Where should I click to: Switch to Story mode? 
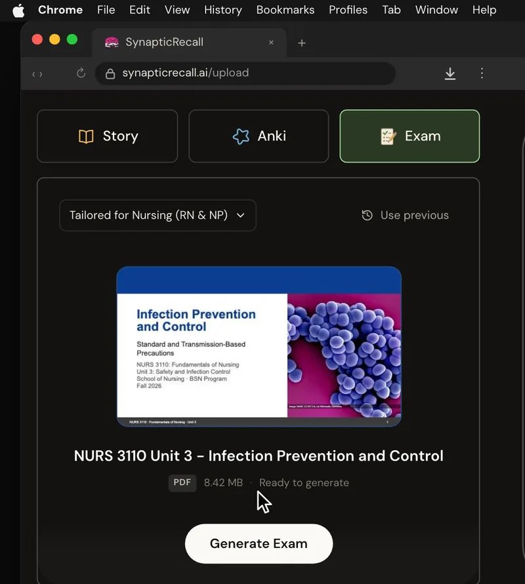(x=108, y=137)
